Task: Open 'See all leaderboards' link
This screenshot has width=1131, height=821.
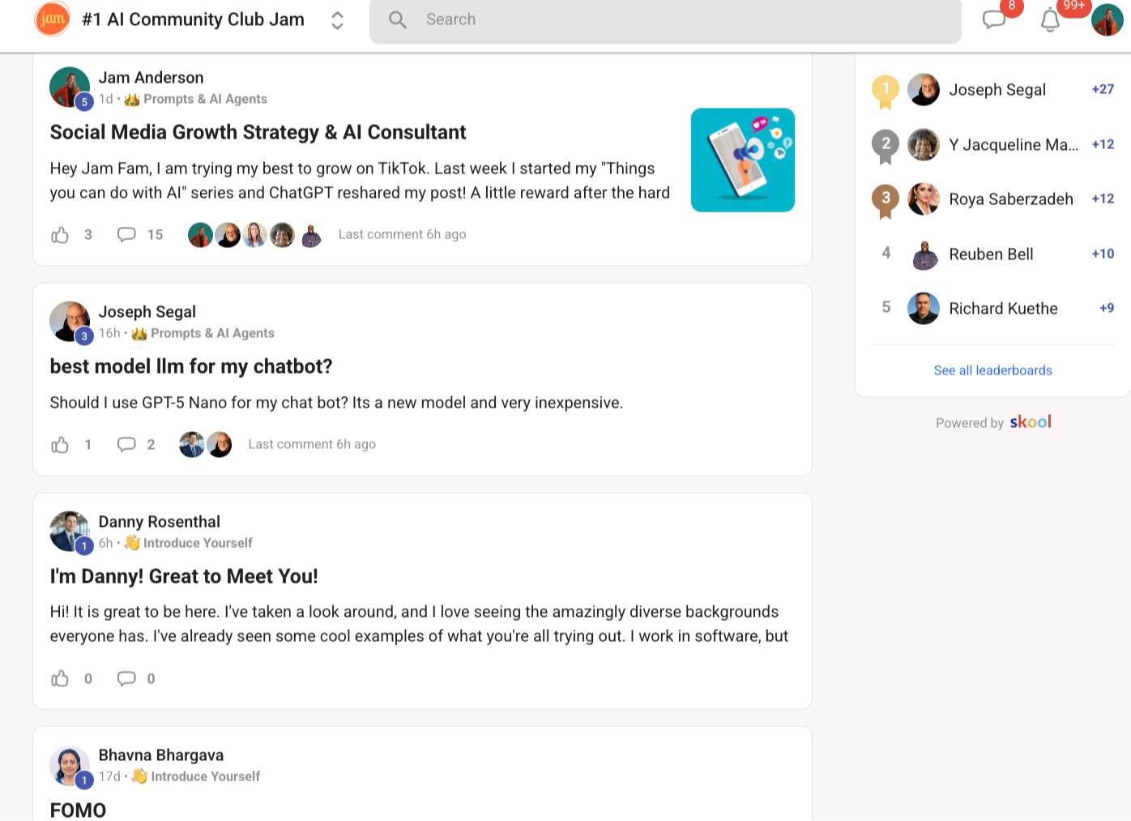Action: (992, 370)
